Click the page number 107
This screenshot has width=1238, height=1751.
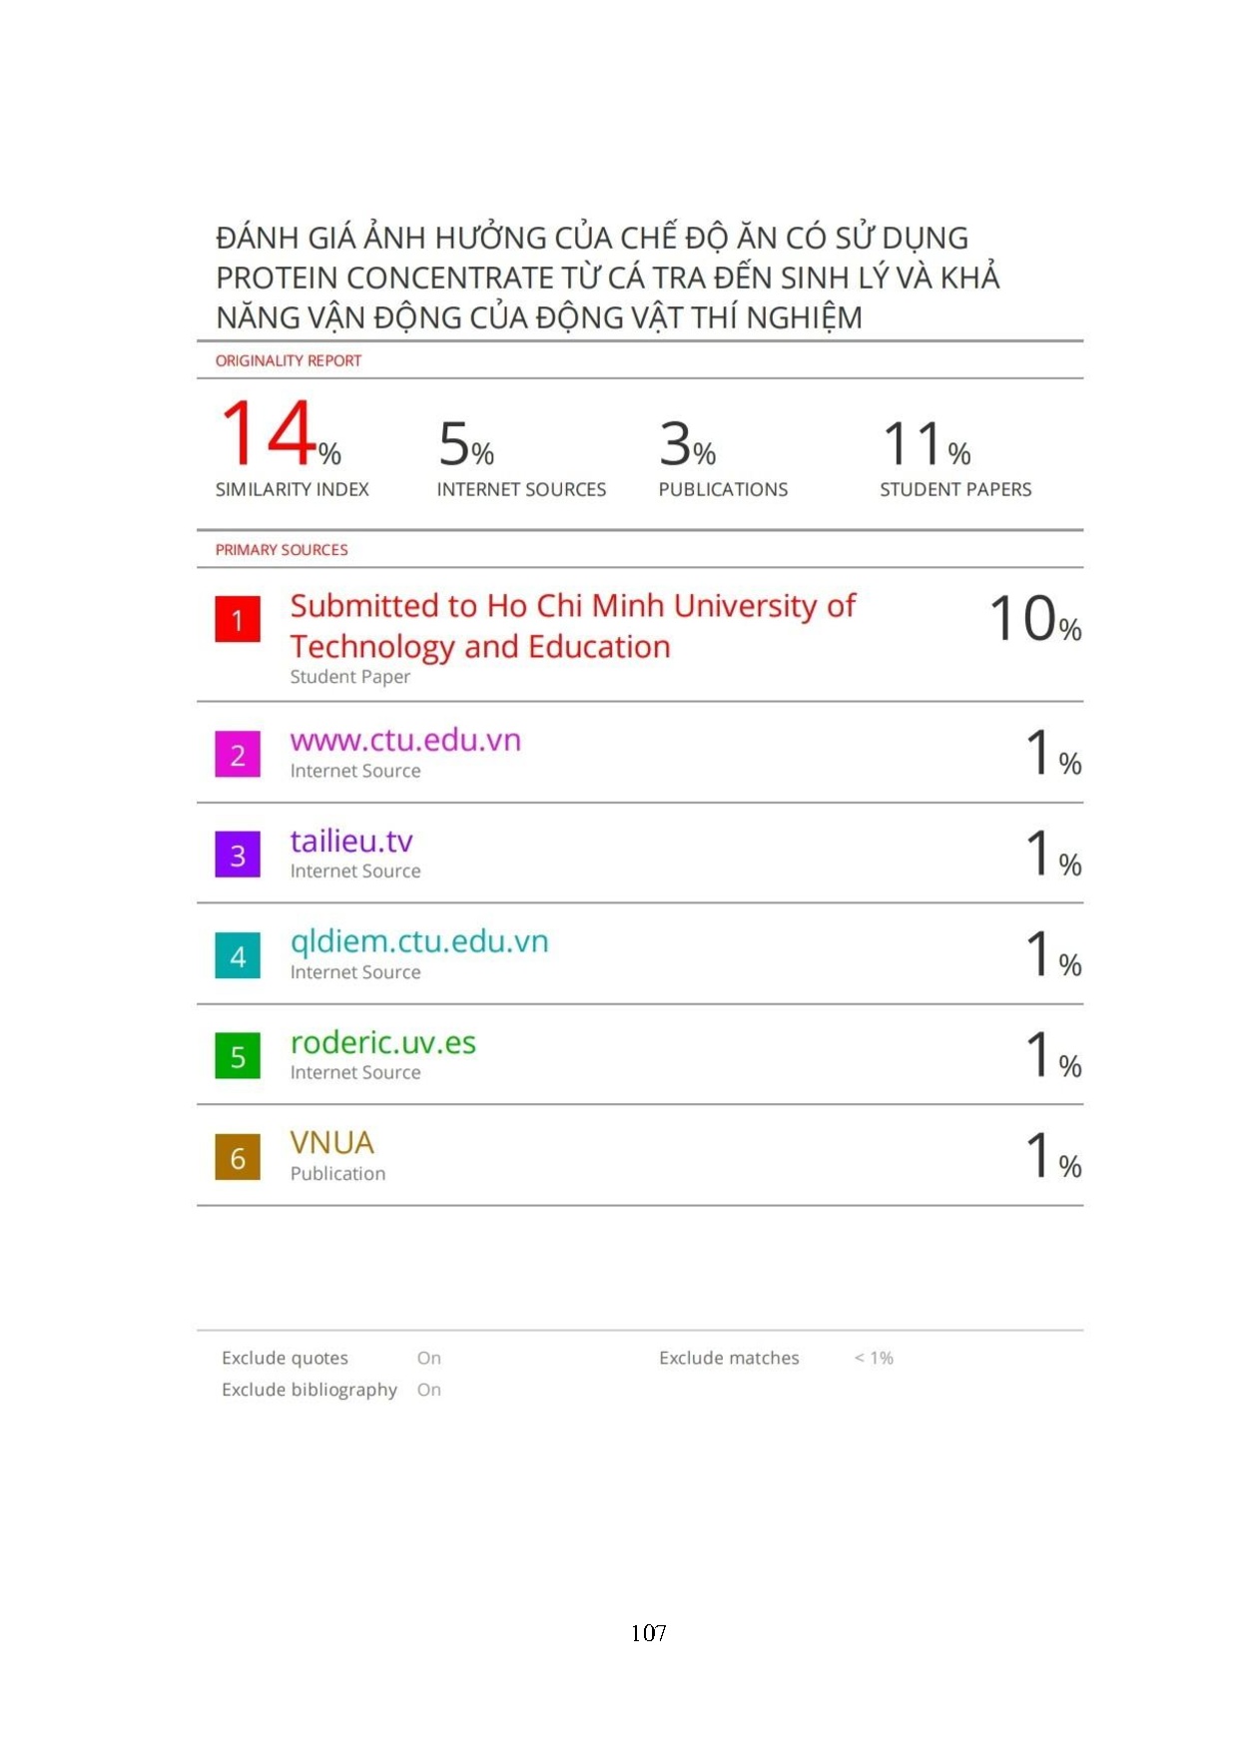(649, 1633)
